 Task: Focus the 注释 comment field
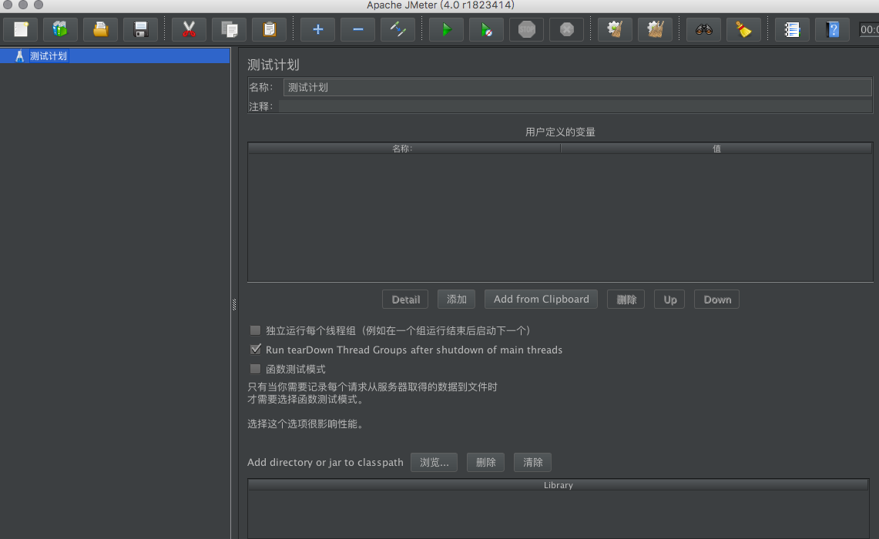click(575, 106)
